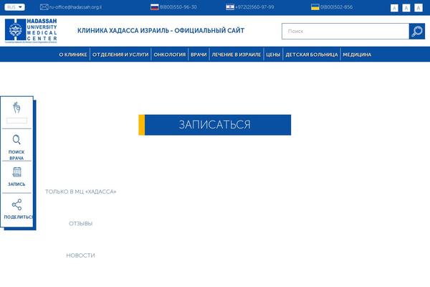Open the ВРАЧИ menu

(x=199, y=55)
